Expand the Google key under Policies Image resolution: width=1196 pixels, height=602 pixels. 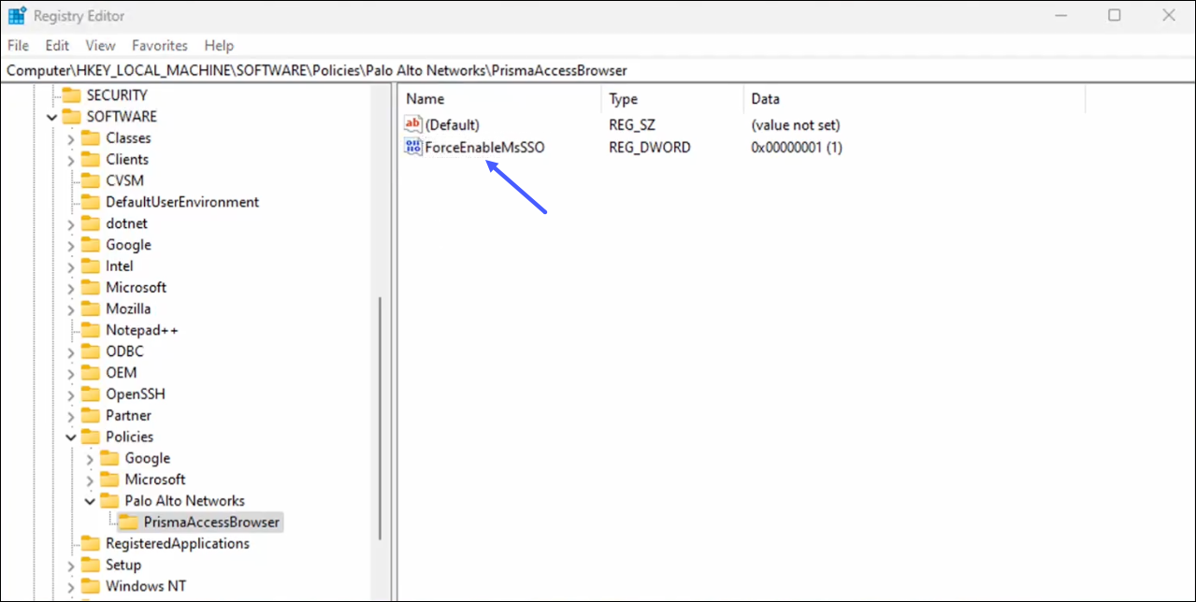(90, 458)
